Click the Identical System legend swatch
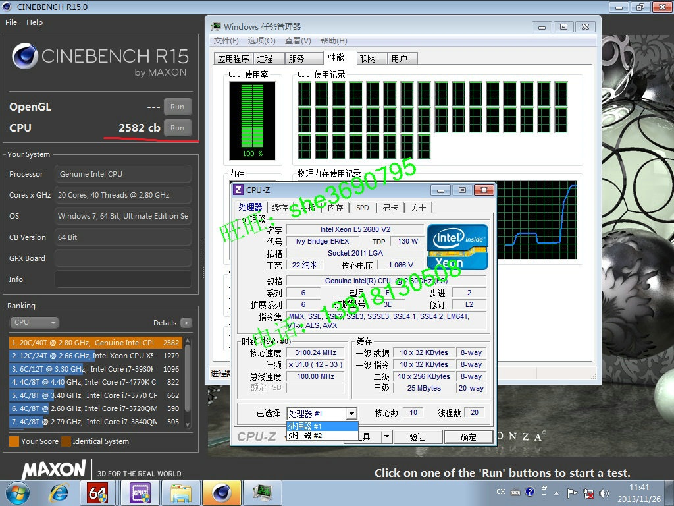 coord(66,441)
